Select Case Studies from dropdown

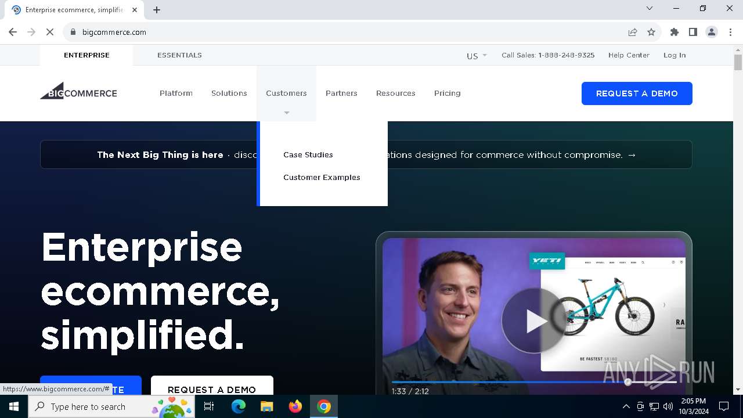coord(308,154)
